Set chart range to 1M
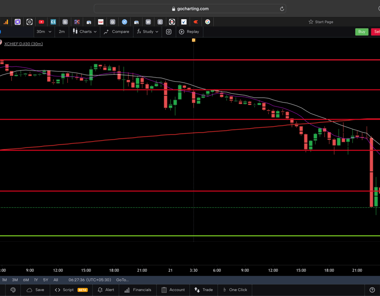 tap(4, 280)
